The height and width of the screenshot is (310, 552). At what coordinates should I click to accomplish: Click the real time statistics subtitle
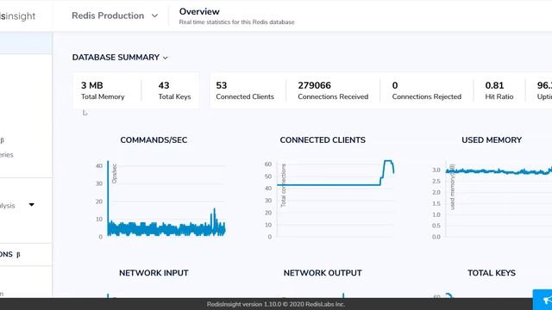pyautogui.click(x=236, y=22)
